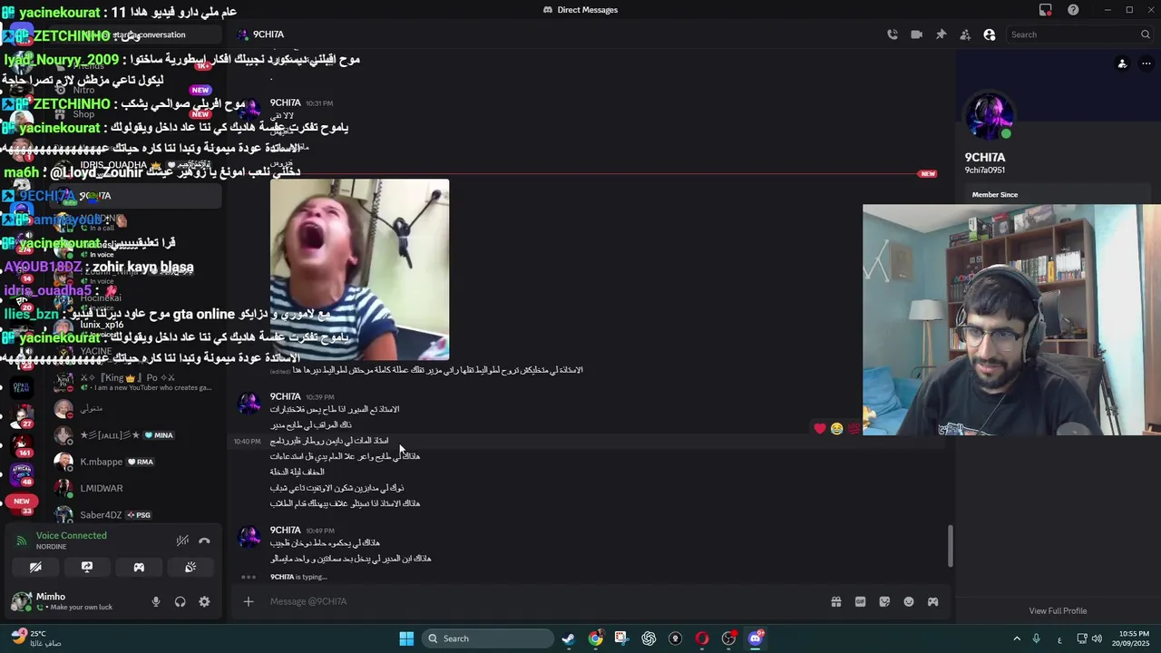
Task: Click the laughing emoji reaction
Action: (x=836, y=428)
